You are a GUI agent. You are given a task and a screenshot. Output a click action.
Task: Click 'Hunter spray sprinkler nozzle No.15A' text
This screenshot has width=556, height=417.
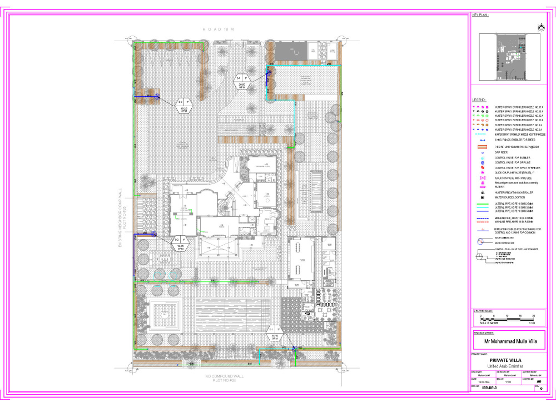tap(519, 111)
